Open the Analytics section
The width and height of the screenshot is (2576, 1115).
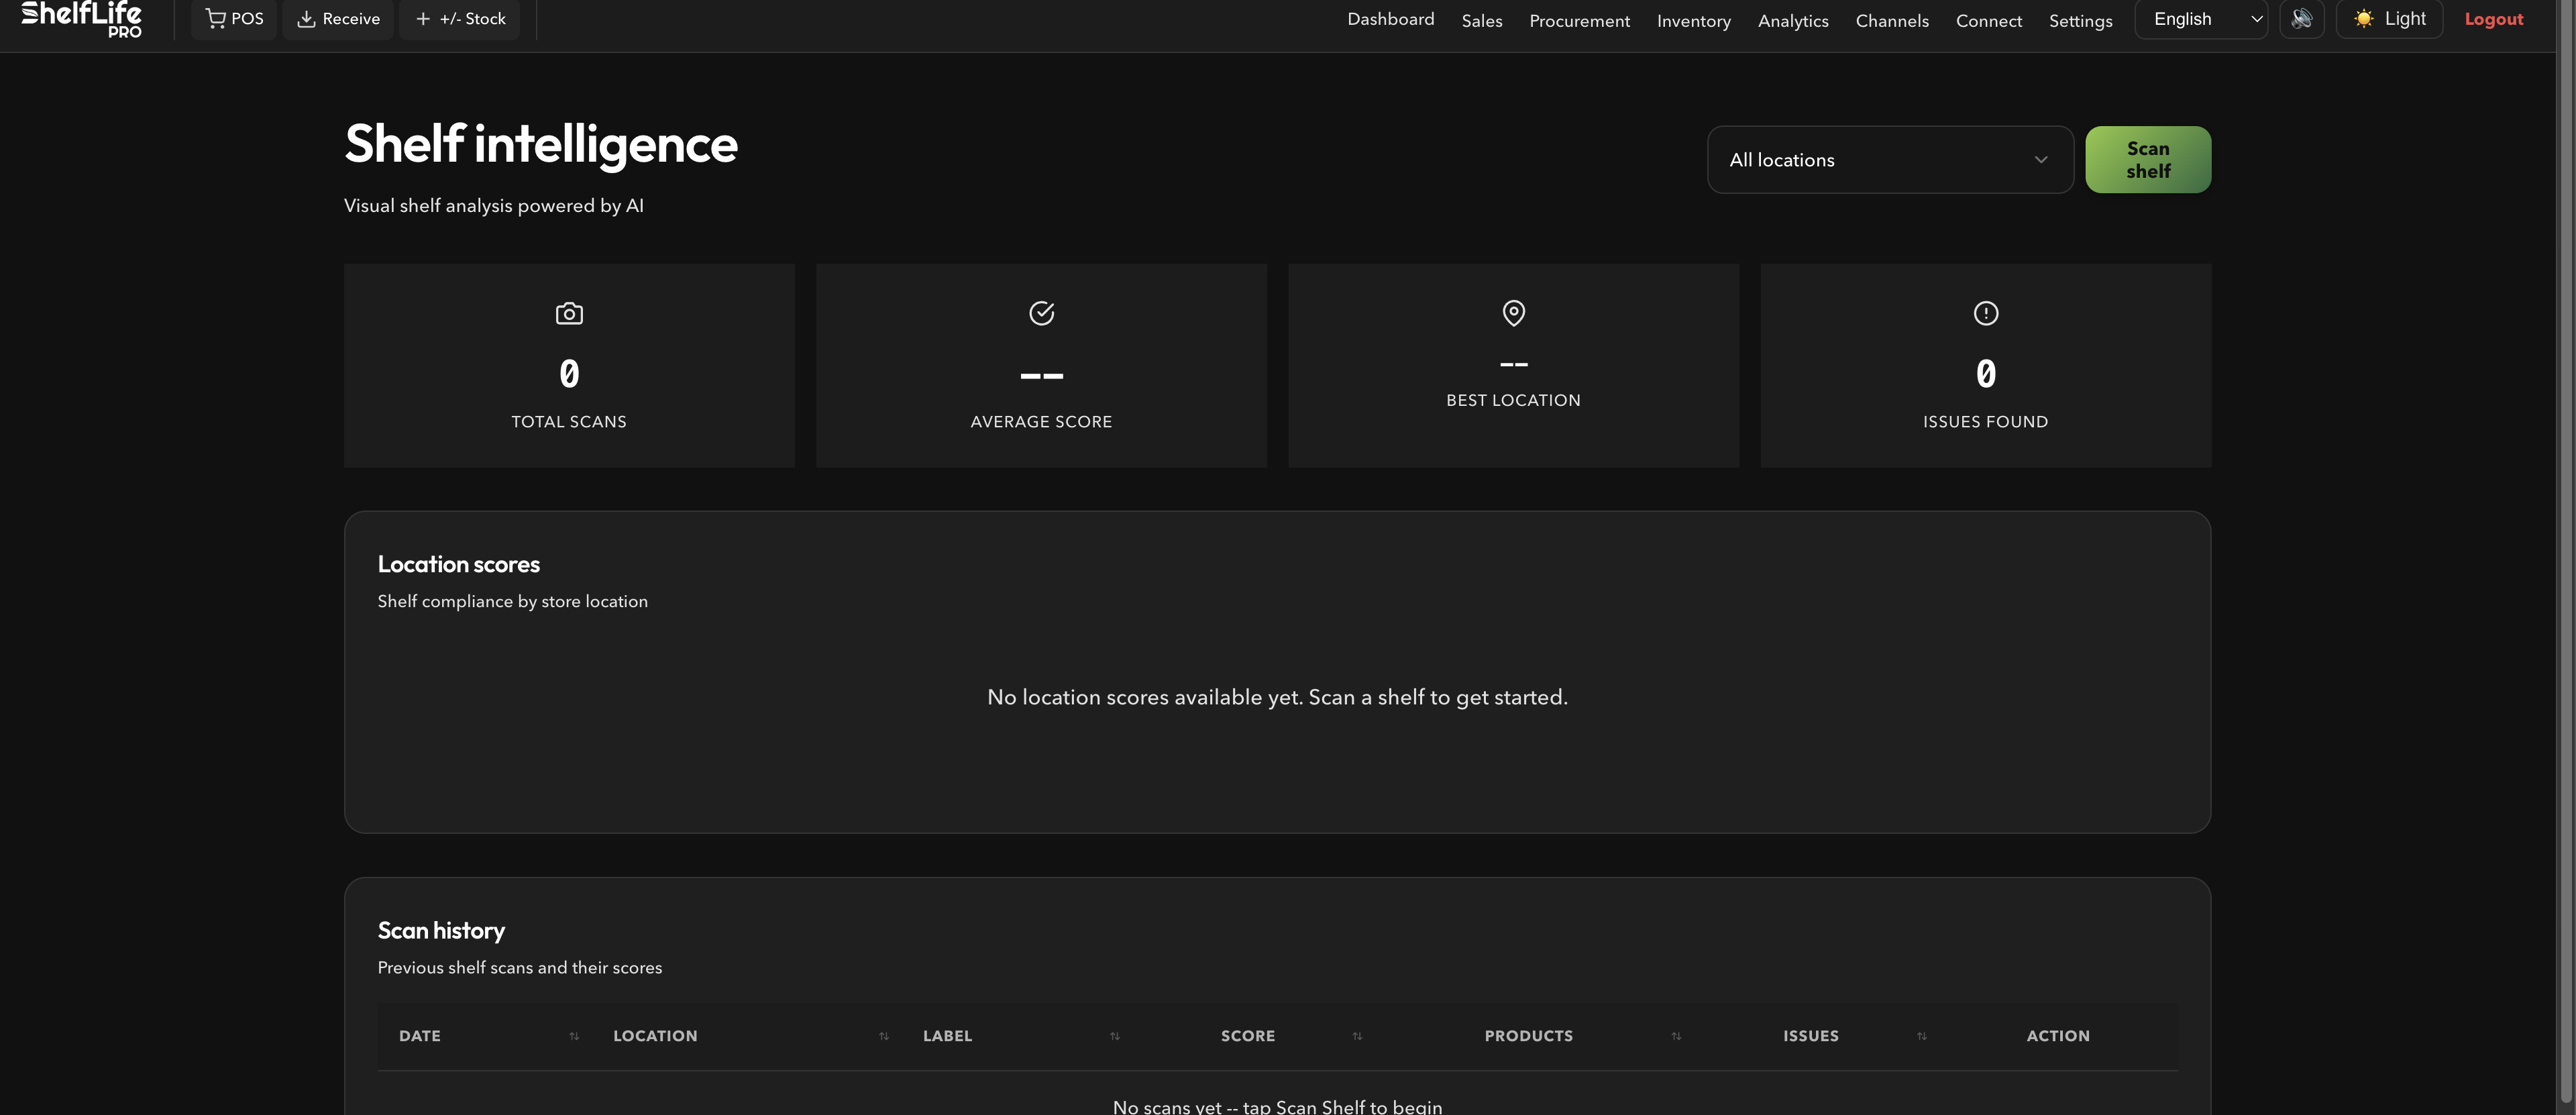[x=1793, y=20]
